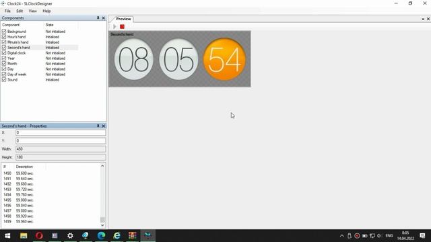
Task: Click the minutes dial showing 05
Action: click(x=178, y=59)
